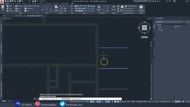The image size is (190, 107).
Task: Select the Box tool
Action: (x=27, y=11)
